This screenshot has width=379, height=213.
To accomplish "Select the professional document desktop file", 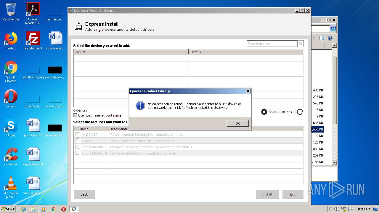I will [55, 41].
